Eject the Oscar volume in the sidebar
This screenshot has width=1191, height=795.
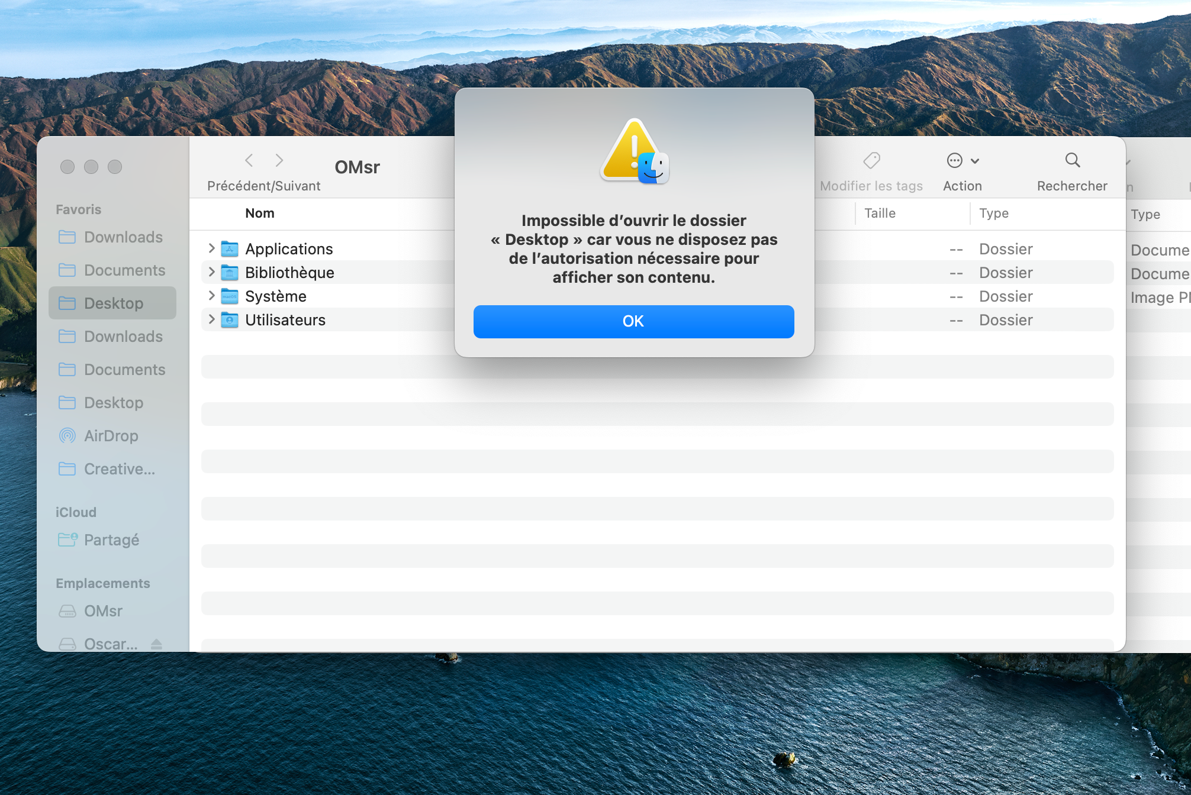point(156,644)
